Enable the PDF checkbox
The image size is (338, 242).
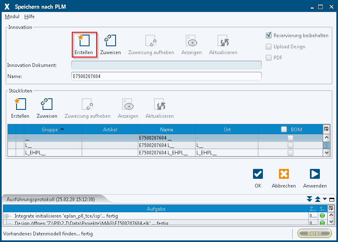point(269,58)
